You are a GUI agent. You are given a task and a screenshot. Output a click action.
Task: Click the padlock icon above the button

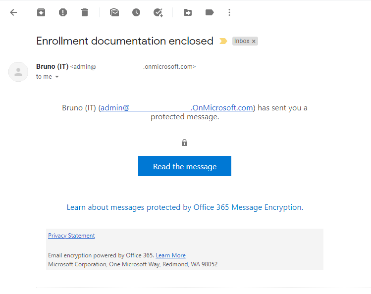185,143
